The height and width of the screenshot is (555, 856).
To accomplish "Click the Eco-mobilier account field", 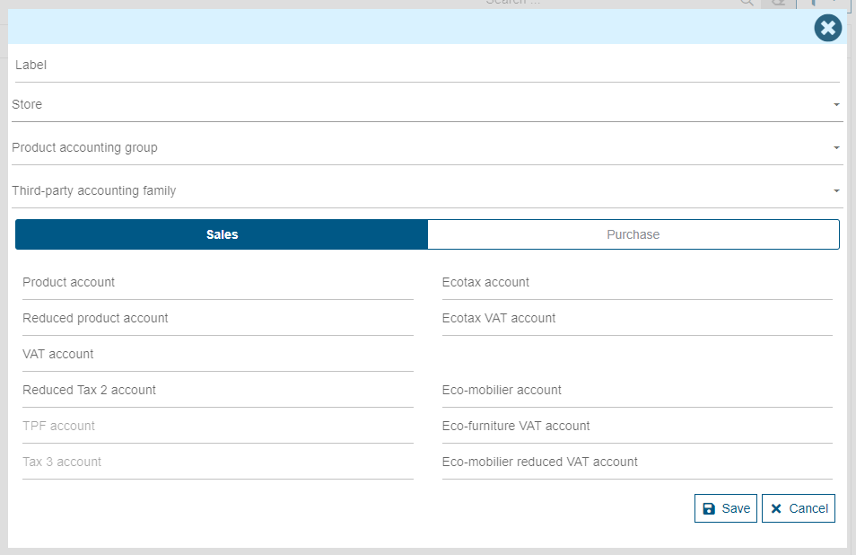I will 636,391.
